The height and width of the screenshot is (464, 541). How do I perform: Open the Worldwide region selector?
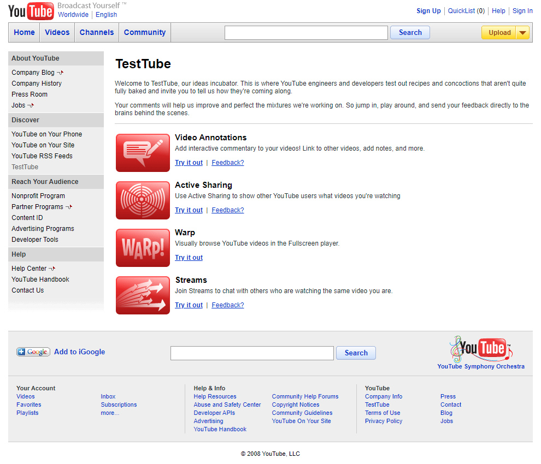[73, 15]
